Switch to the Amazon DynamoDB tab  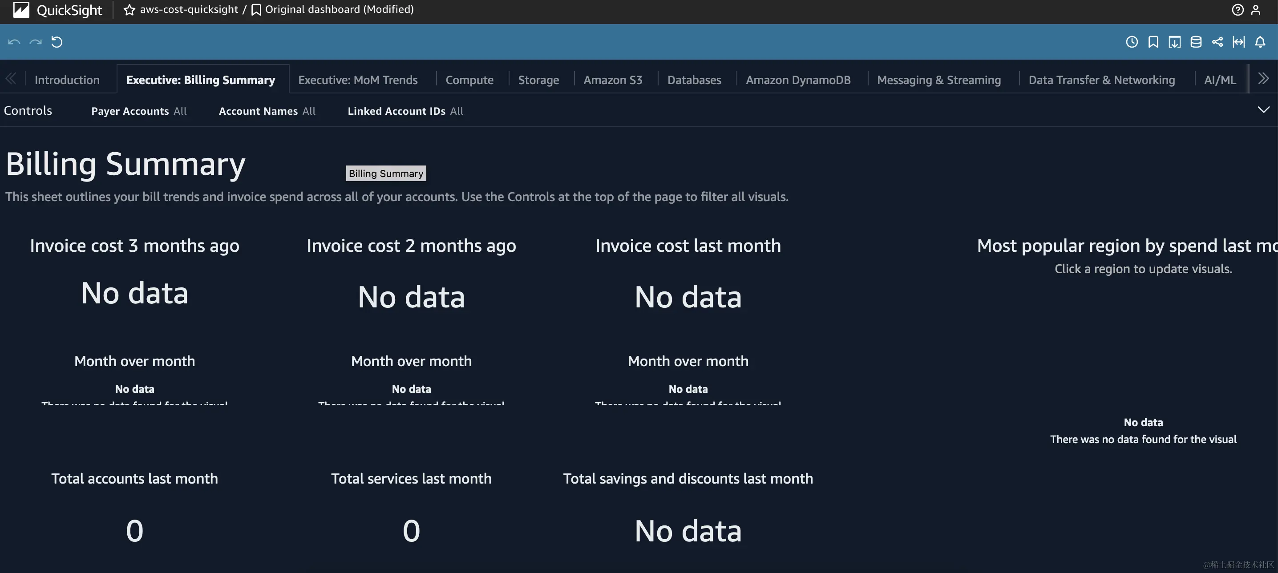point(798,80)
